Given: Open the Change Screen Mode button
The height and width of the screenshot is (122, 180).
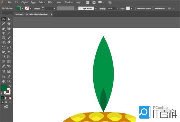Looking at the screenshot, I should coord(6,107).
